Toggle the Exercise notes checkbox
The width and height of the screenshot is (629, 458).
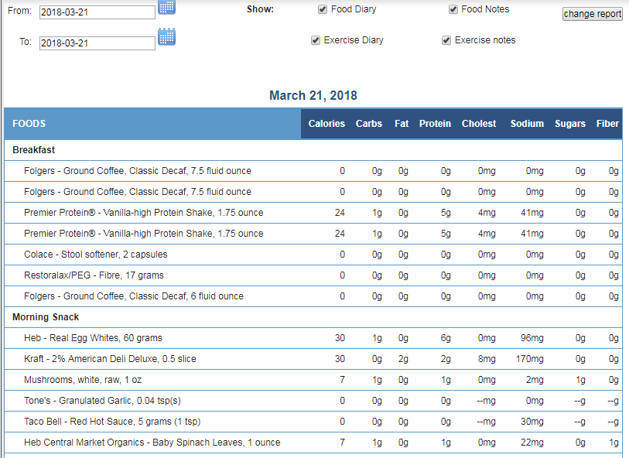click(446, 40)
